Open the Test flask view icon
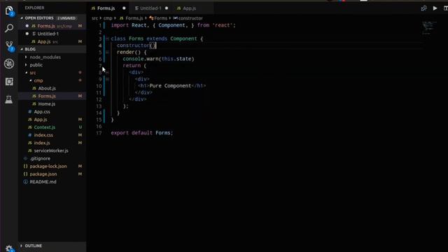448x252 pixels. point(9,99)
